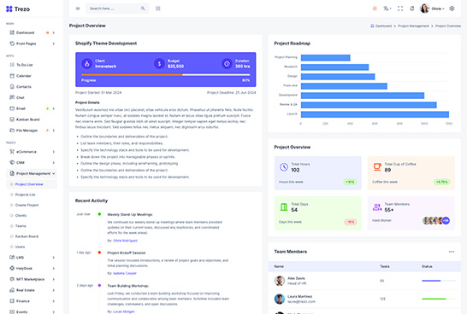Click the search magnifier icon
This screenshot has height=314, width=467.
point(143,9)
